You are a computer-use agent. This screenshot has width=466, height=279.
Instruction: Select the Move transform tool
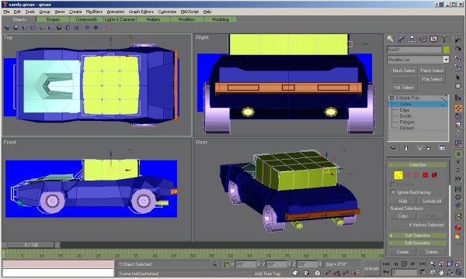458,108
